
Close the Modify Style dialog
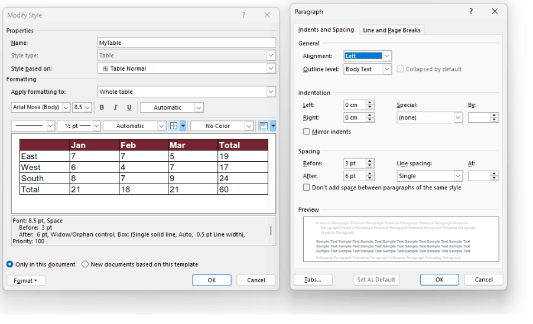(267, 15)
